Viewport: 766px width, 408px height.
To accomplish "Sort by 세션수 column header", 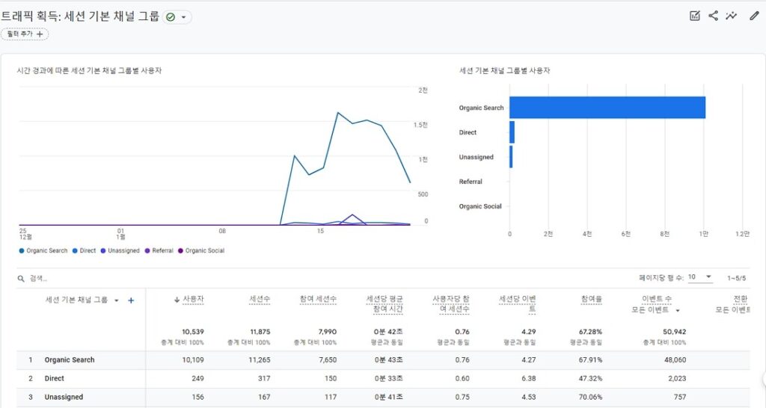I will pos(260,299).
